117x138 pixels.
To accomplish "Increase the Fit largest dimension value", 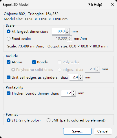I will tap(67, 30).
